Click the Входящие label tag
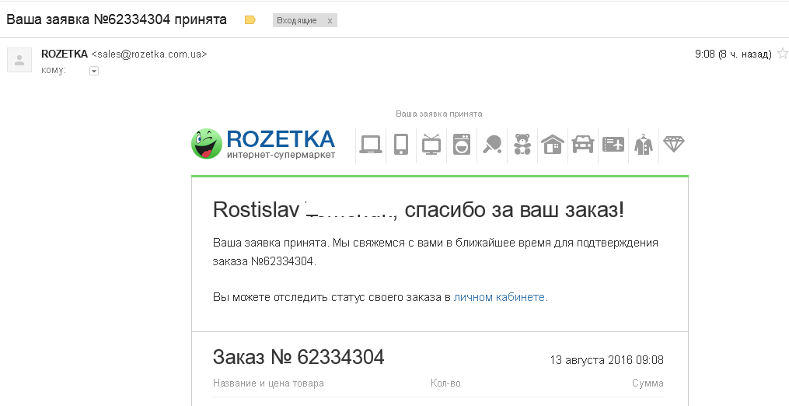Screen dimensions: 789x406 click(297, 21)
